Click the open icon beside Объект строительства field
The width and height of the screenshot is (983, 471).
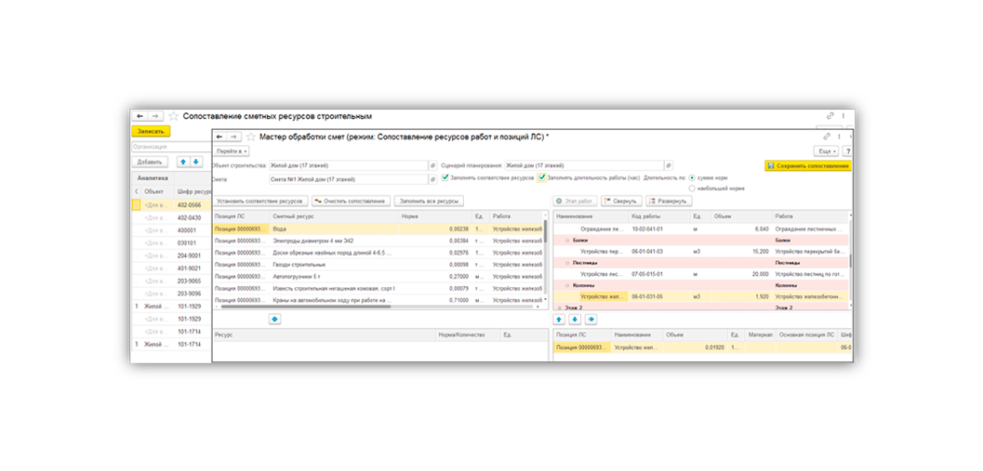pyautogui.click(x=432, y=165)
